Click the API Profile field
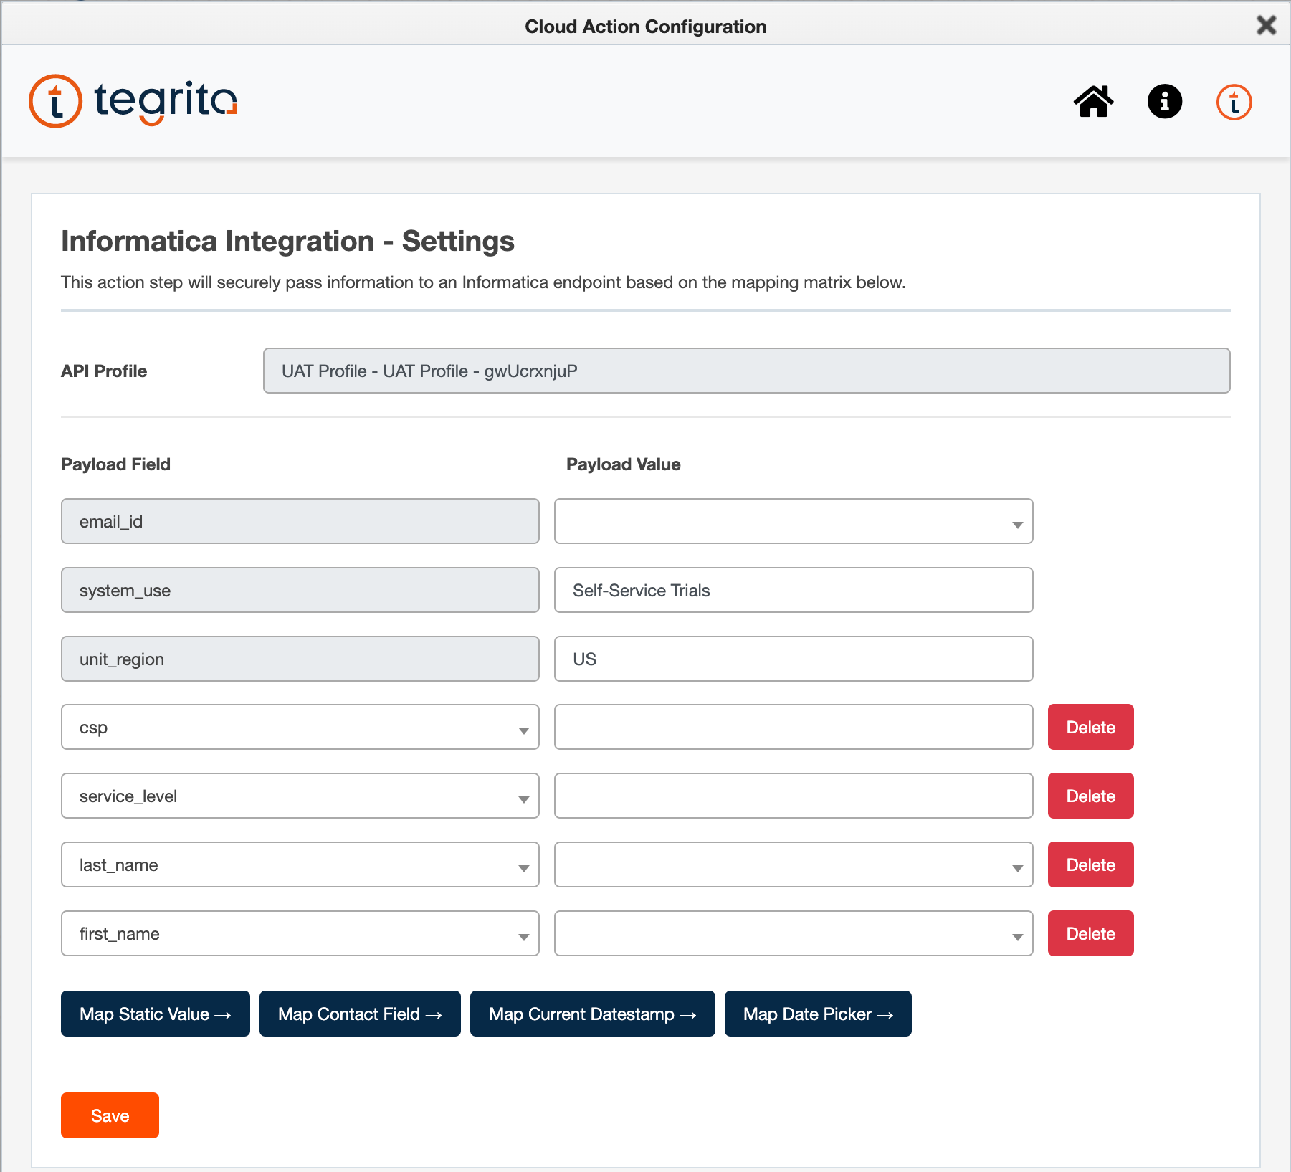This screenshot has width=1291, height=1172. point(746,371)
